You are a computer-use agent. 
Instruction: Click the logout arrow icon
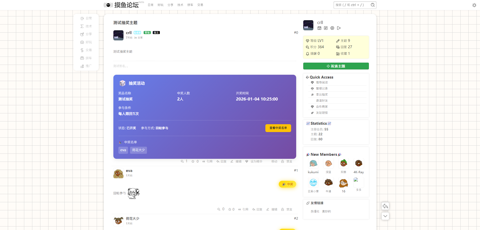pyautogui.click(x=339, y=28)
